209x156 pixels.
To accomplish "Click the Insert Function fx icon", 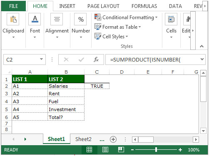I will click(96, 59).
